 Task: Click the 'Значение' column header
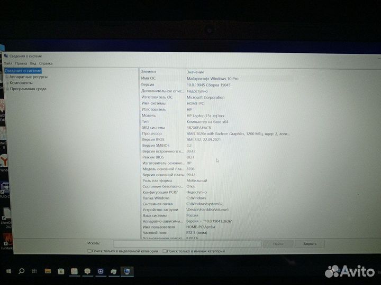[x=195, y=72]
